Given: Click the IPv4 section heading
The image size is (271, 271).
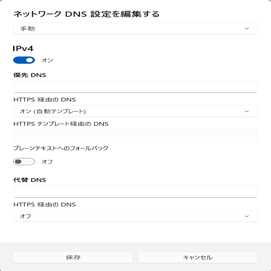Looking at the screenshot, I should pyautogui.click(x=23, y=48).
